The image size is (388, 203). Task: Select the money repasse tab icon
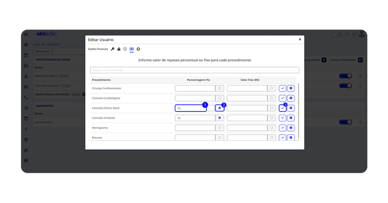[131, 49]
